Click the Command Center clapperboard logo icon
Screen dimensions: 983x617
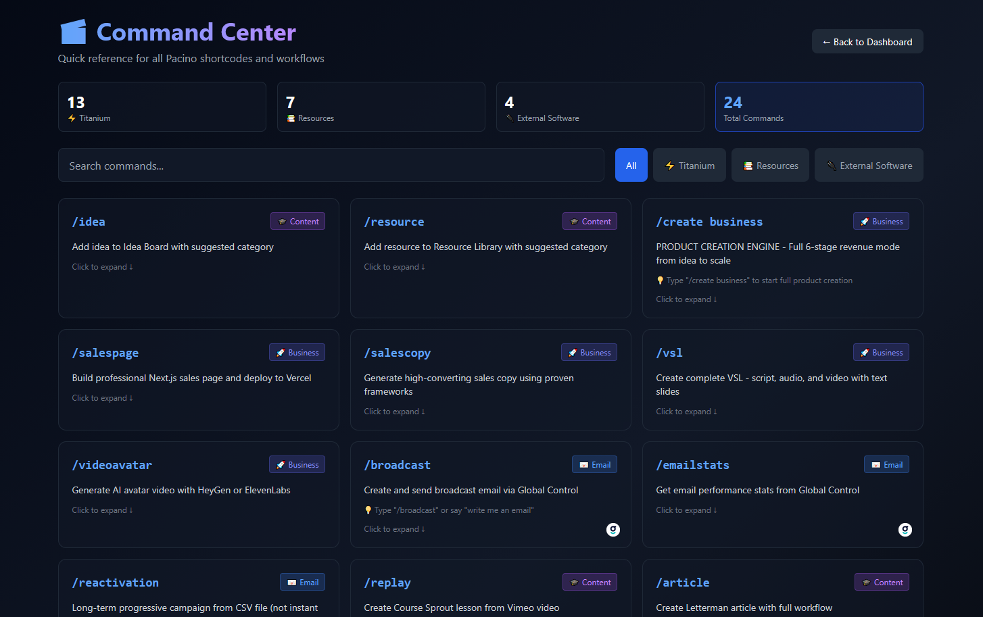point(74,32)
